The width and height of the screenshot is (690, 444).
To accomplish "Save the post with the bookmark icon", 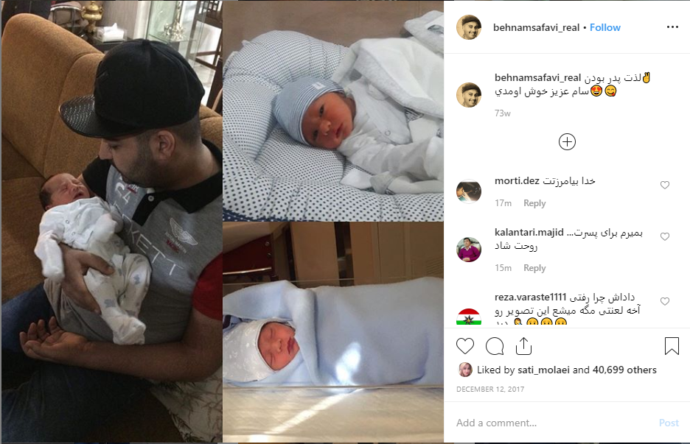I will pos(672,346).
